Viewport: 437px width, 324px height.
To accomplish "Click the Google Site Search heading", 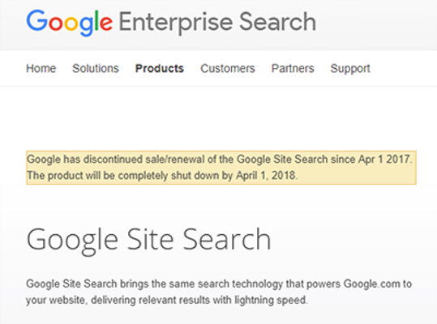I will [148, 241].
